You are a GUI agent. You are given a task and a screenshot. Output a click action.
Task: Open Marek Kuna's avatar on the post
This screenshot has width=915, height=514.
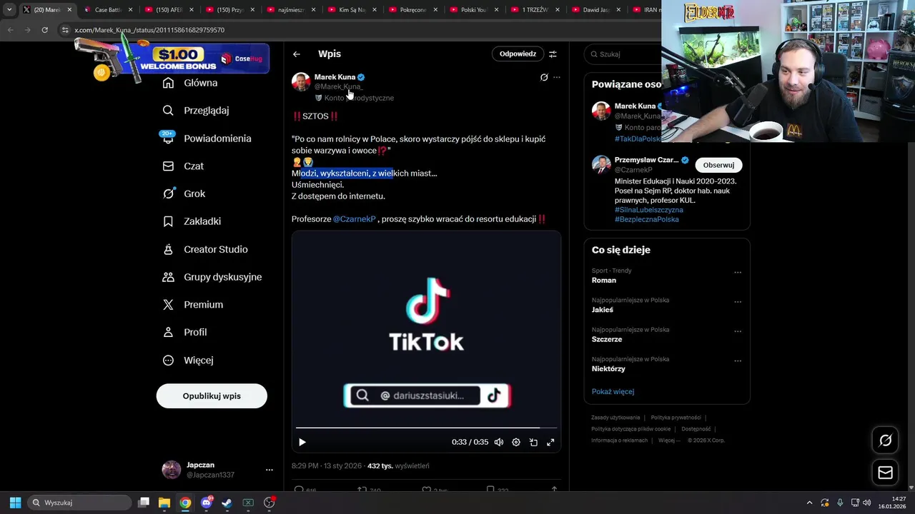tap(301, 81)
